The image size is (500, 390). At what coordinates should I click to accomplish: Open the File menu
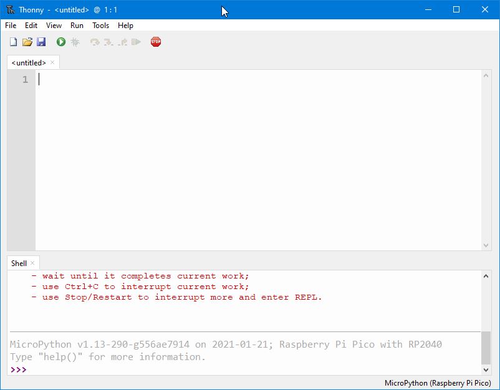pyautogui.click(x=11, y=26)
